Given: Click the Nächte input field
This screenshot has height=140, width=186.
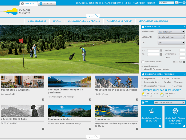Looking at the screenshot, I should tap(182, 50).
